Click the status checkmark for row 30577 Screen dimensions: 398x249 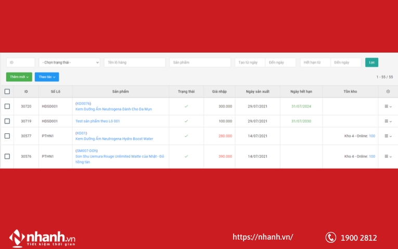pyautogui.click(x=186, y=136)
